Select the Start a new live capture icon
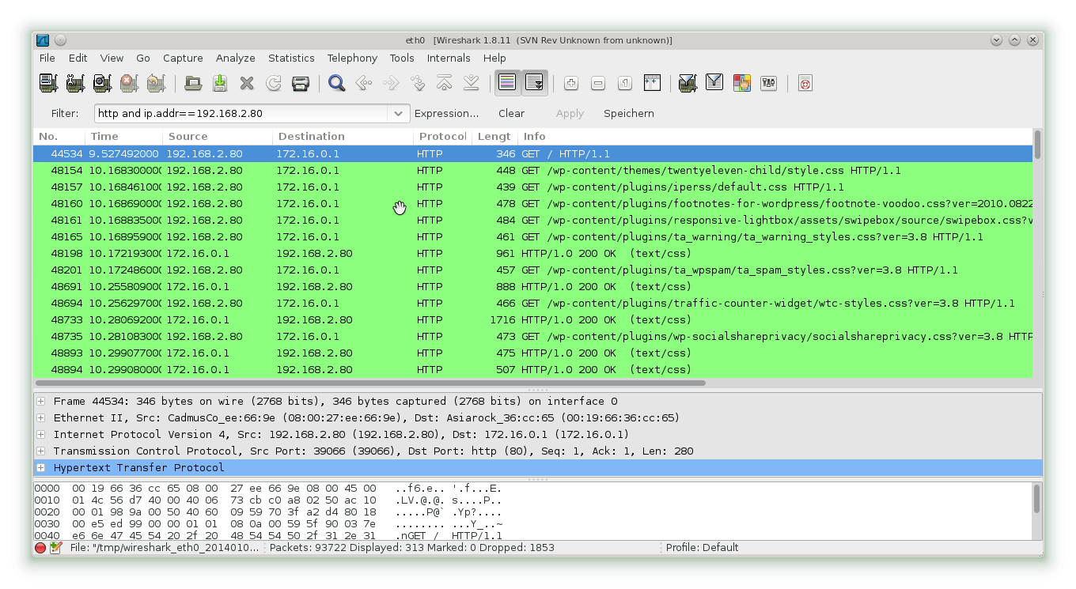1076x589 pixels. point(102,83)
